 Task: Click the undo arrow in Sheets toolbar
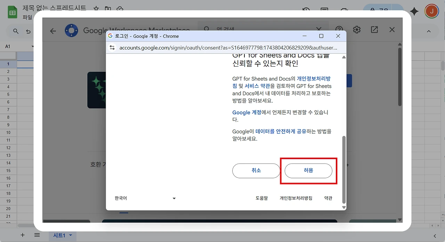pyautogui.click(x=29, y=31)
